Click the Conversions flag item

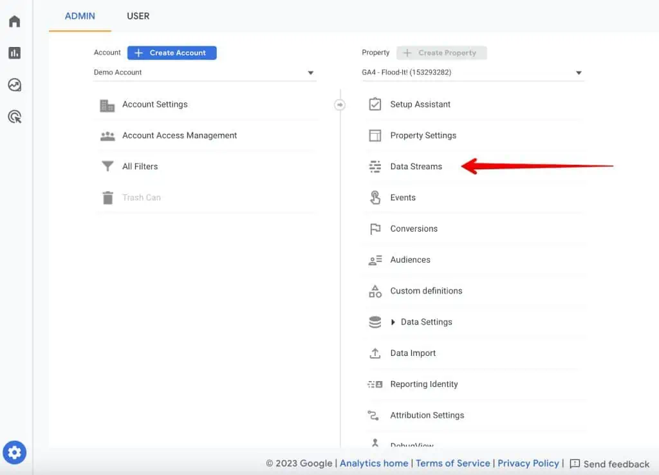pyautogui.click(x=413, y=228)
